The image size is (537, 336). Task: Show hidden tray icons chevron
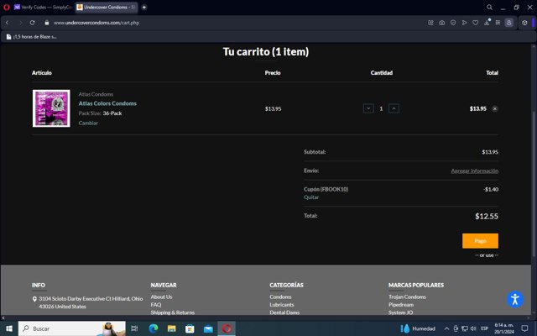tap(446, 328)
